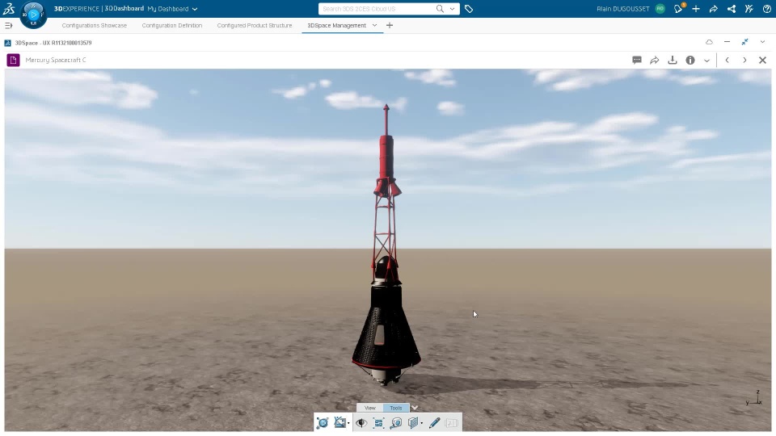Expand 3DSpace Management tab menu chevron

374,25
